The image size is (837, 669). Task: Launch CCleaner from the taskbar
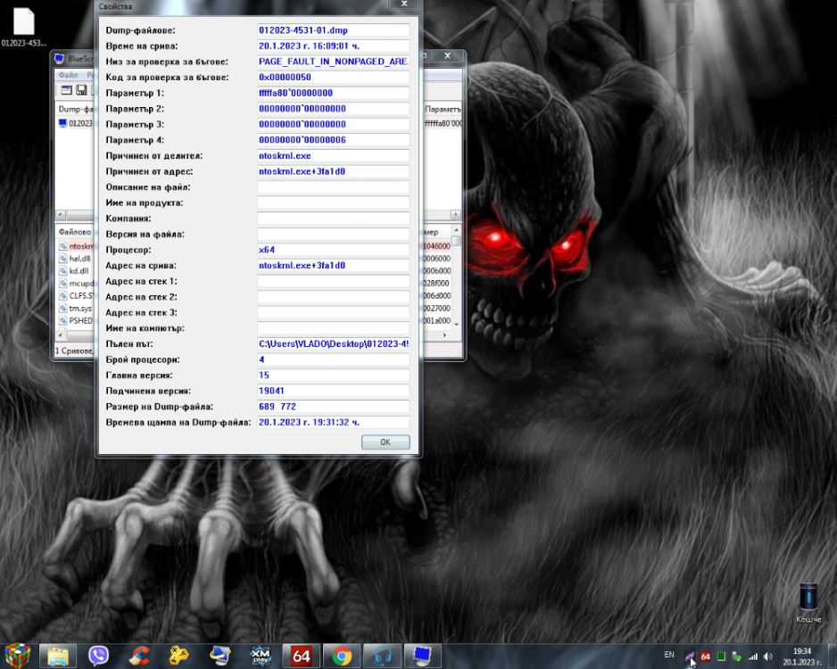point(139,657)
